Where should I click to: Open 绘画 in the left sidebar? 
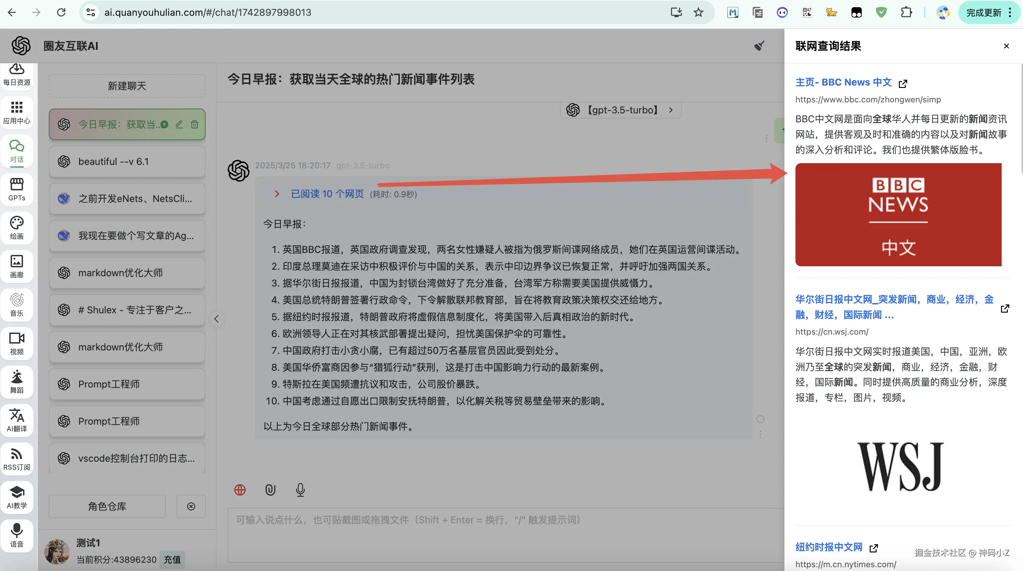tap(17, 228)
